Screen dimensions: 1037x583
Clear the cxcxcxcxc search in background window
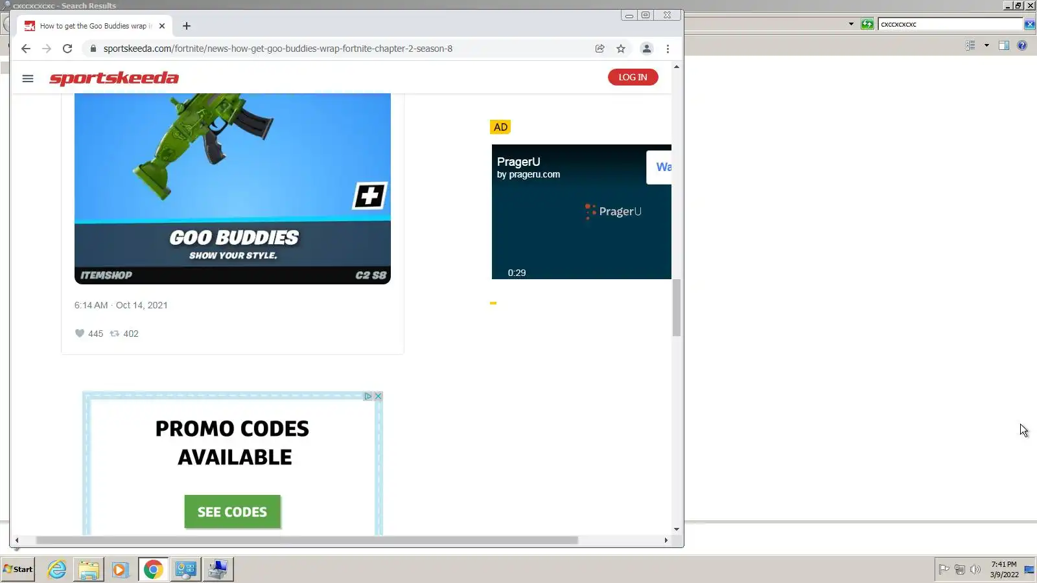(x=1030, y=24)
